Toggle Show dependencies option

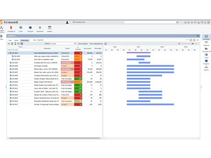tap(96, 44)
